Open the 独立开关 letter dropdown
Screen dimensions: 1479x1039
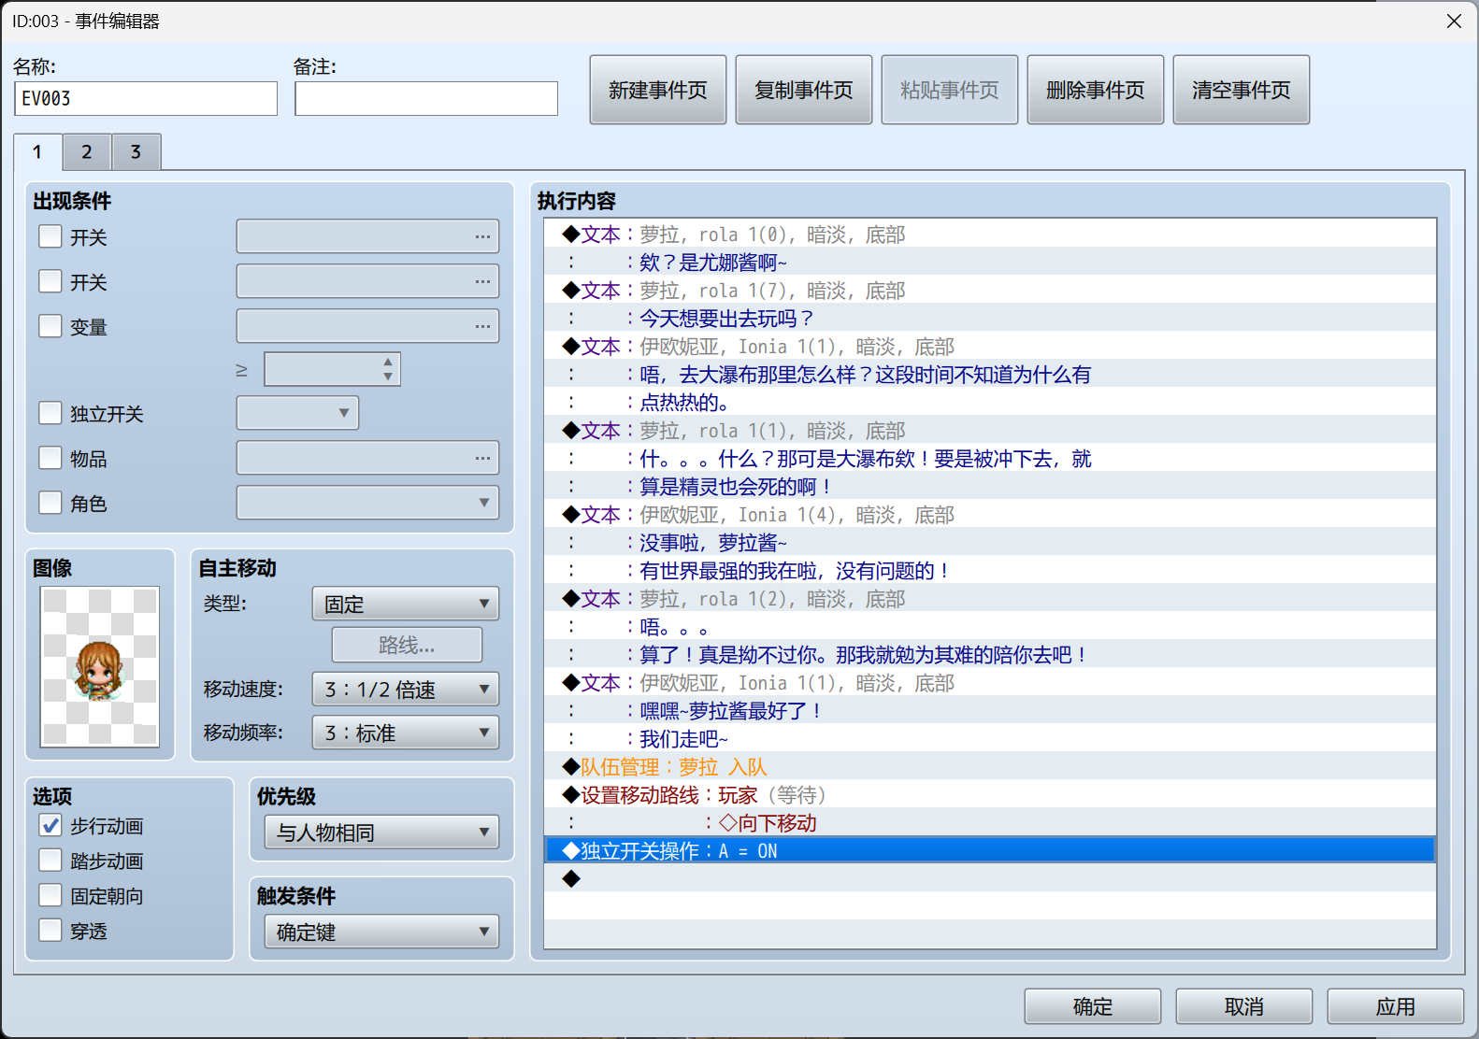click(x=297, y=413)
